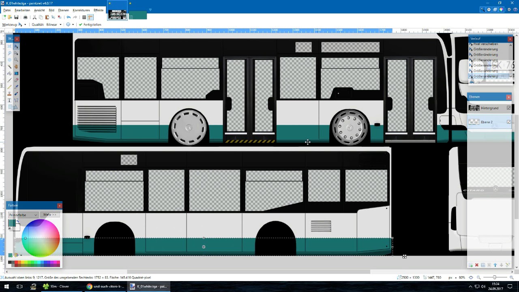Open the Chrome taskbar window
This screenshot has height=292, width=519.
coord(105,286)
